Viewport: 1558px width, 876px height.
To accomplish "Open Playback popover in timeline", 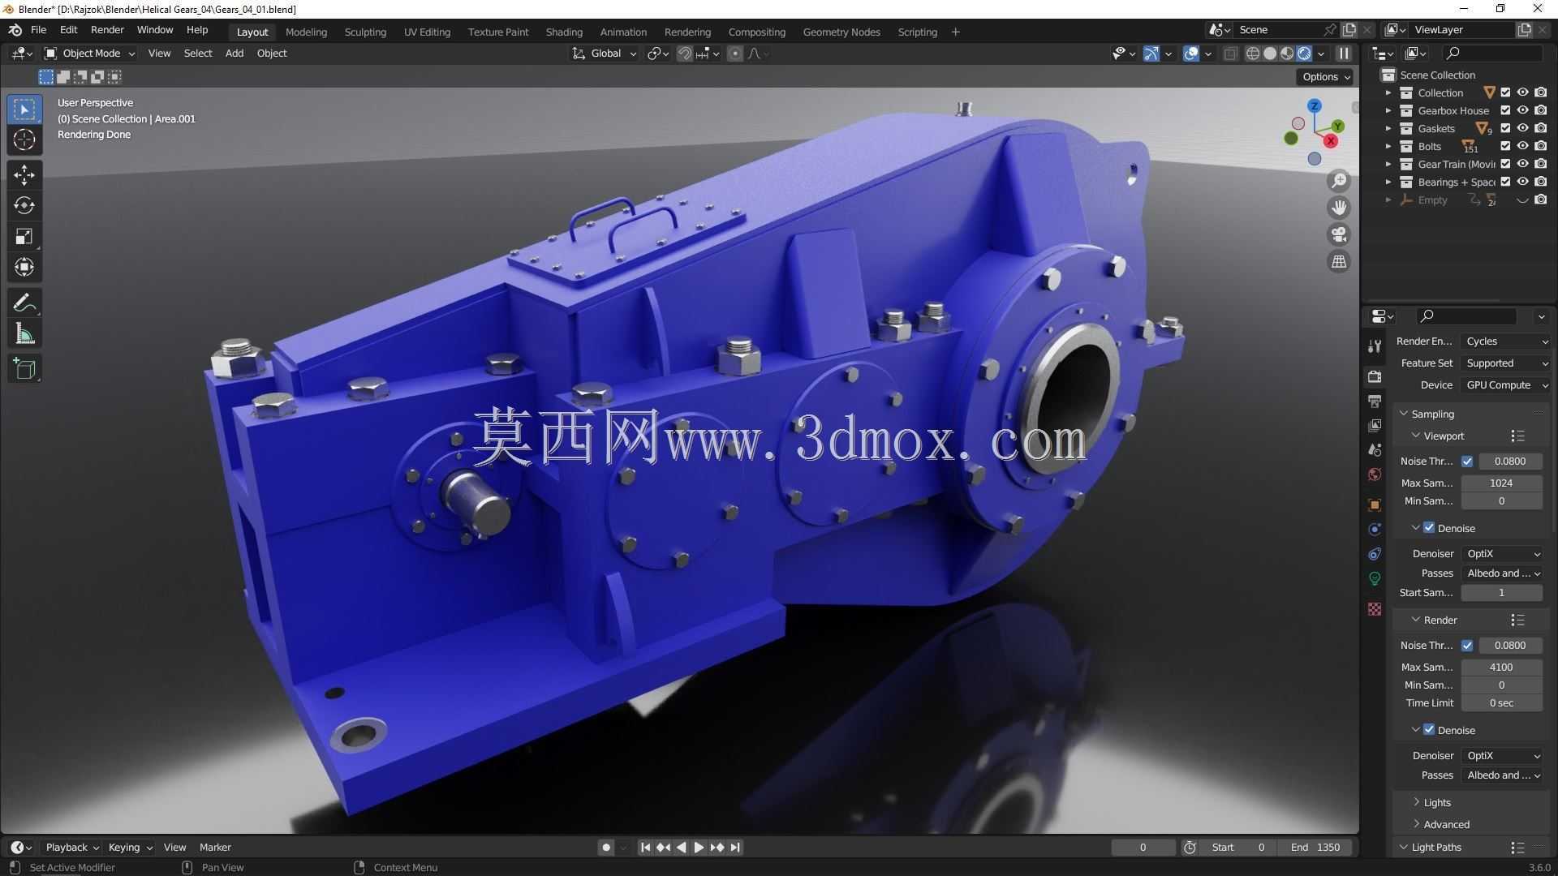I will 72,848.
